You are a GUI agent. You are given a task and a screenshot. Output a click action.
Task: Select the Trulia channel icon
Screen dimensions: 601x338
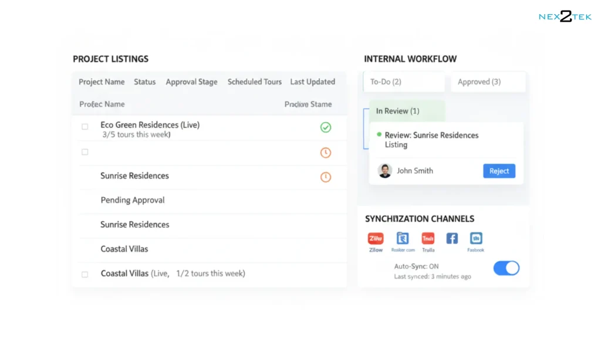[428, 238]
